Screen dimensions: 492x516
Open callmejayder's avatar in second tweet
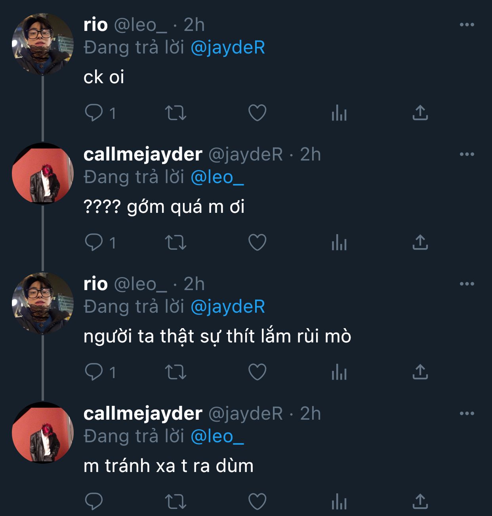click(x=43, y=174)
